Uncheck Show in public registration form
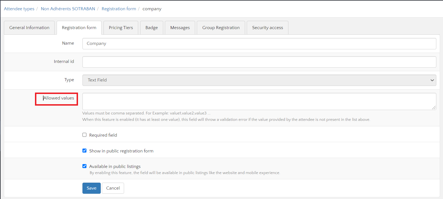Screen dimensions: 443x199 [x=84, y=151]
